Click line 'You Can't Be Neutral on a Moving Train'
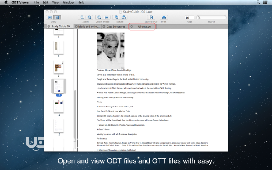This screenshot has width=272, height=170. (x=114, y=111)
